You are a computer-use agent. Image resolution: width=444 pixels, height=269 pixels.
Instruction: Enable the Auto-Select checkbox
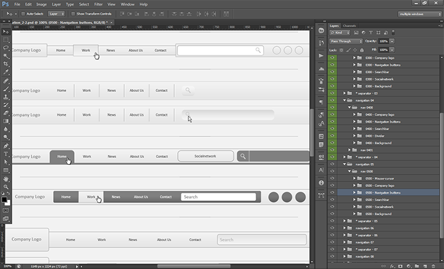coord(22,13)
